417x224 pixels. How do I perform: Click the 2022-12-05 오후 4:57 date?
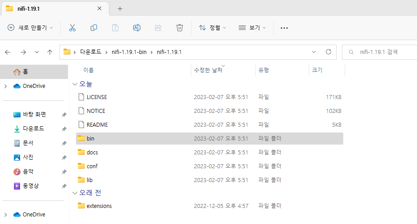221,206
